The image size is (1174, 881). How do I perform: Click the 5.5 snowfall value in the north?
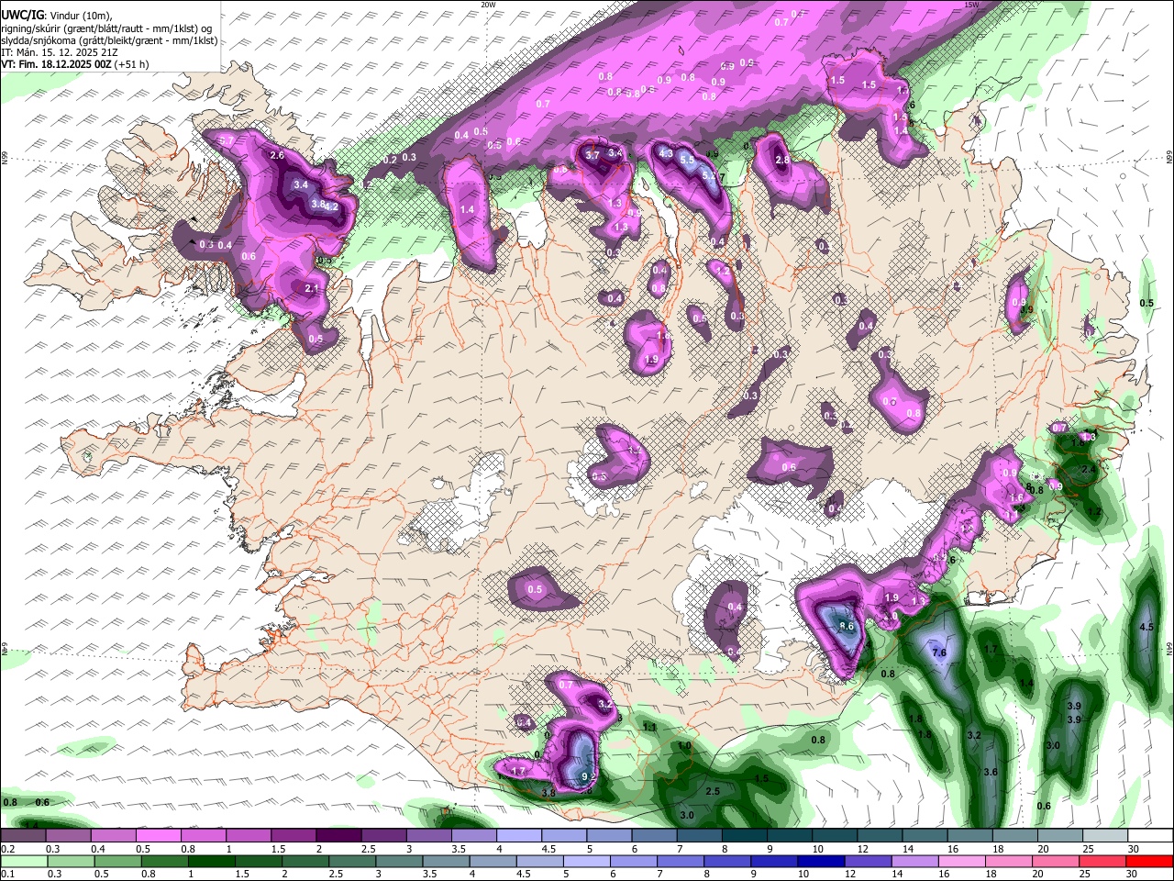pyautogui.click(x=688, y=159)
